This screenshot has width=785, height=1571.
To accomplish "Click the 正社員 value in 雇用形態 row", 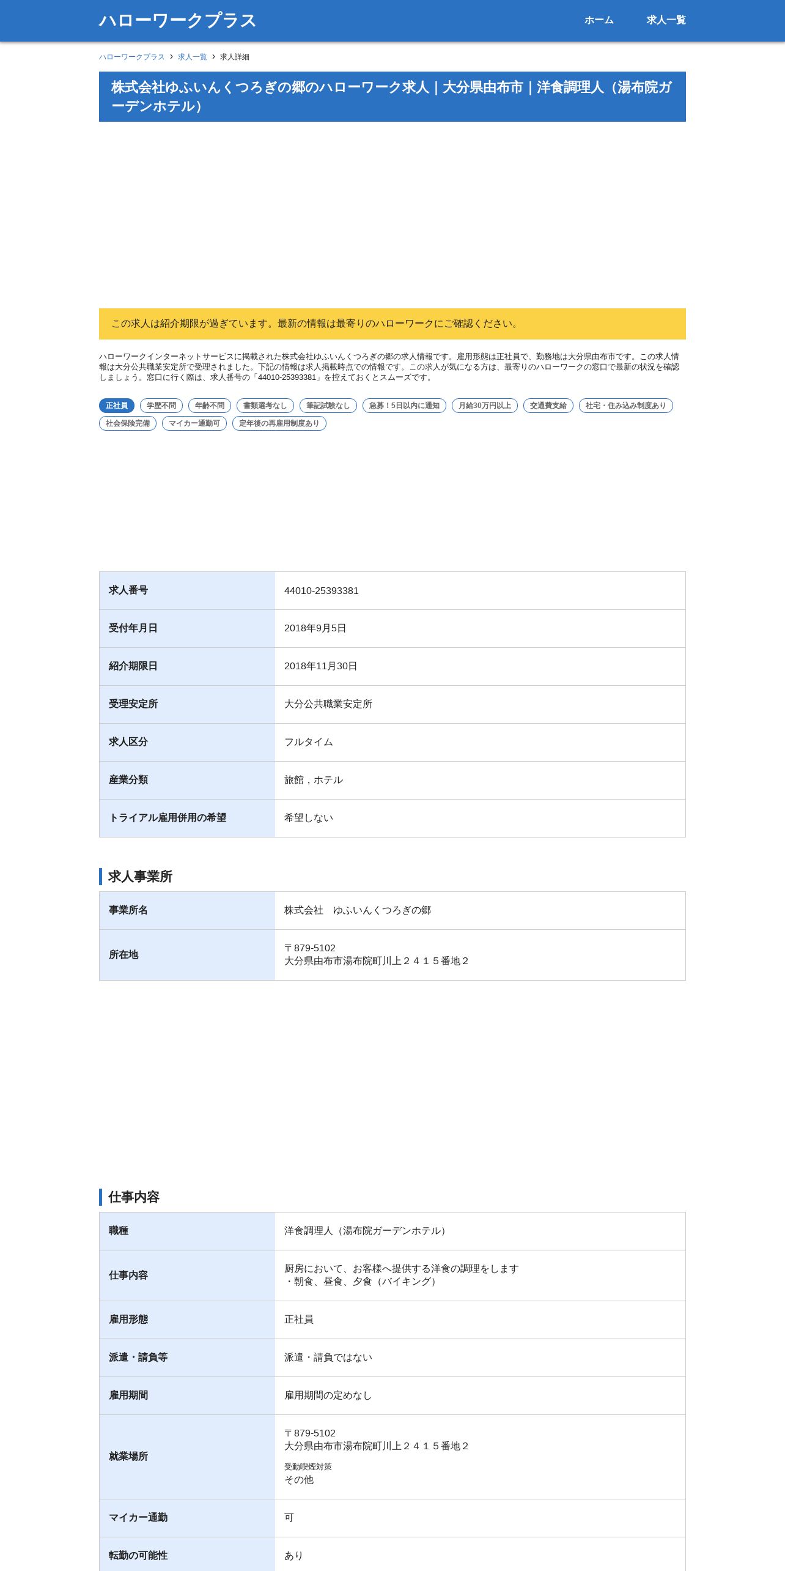I will (x=299, y=1320).
